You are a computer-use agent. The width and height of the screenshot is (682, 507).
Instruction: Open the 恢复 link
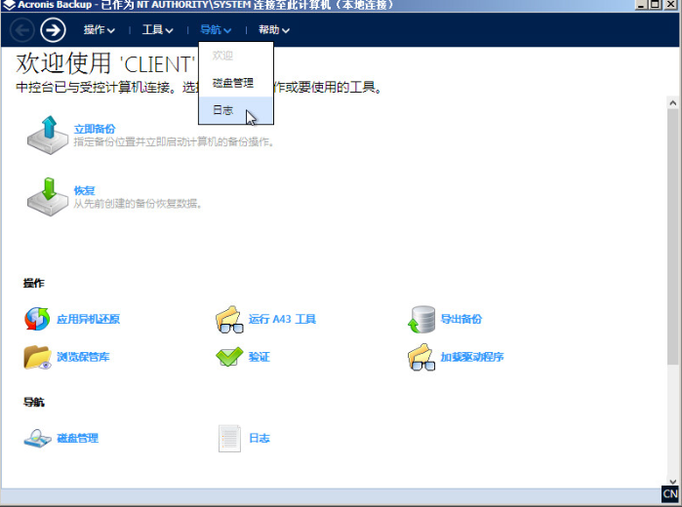[x=84, y=191]
